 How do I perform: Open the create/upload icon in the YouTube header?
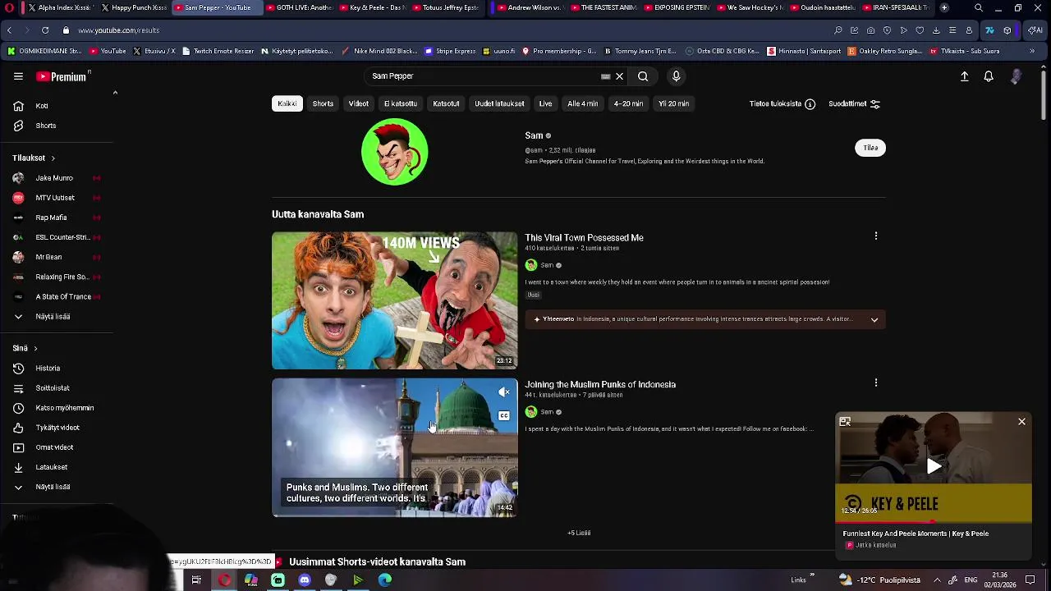965,76
